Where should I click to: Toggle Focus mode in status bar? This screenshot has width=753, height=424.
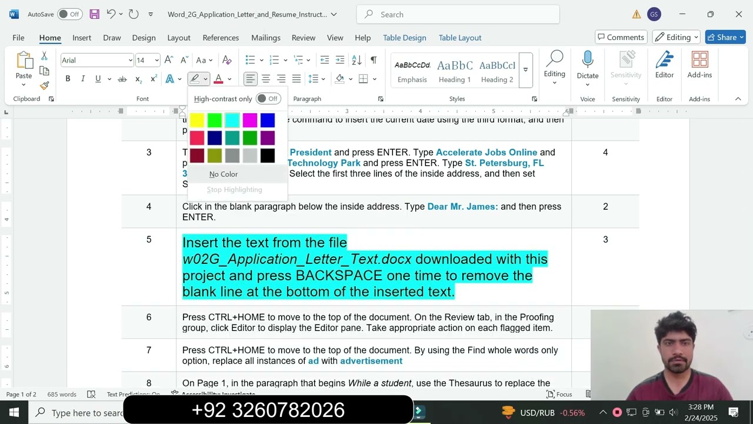[559, 394]
